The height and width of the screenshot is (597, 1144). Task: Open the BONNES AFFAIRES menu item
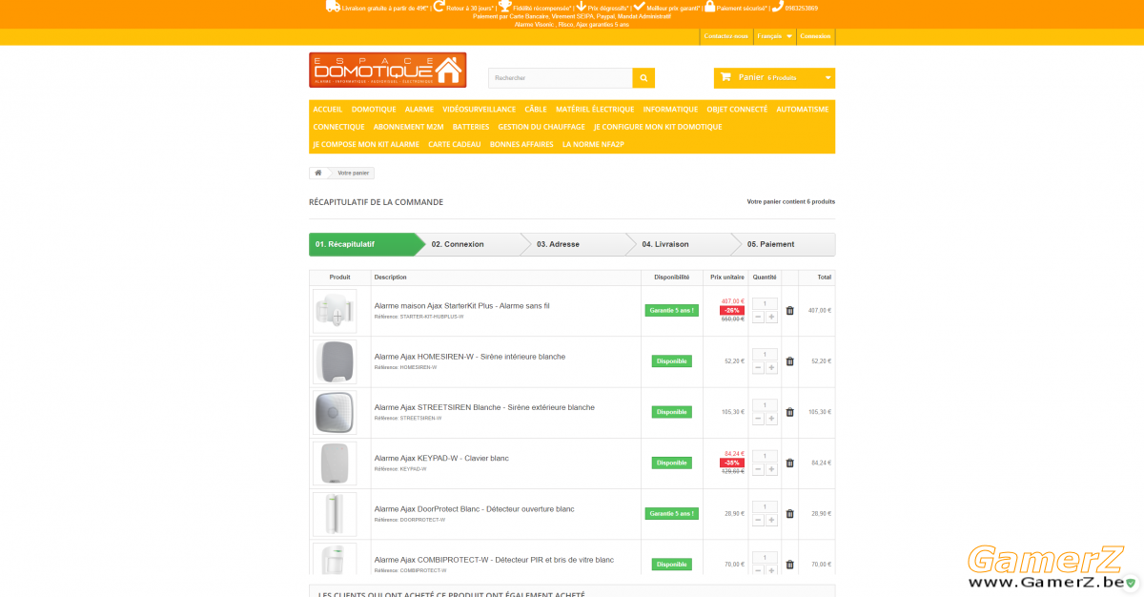pos(521,144)
